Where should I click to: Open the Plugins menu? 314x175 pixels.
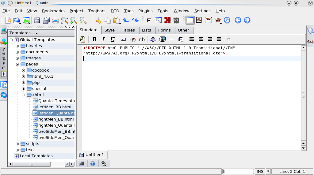(x=145, y=11)
